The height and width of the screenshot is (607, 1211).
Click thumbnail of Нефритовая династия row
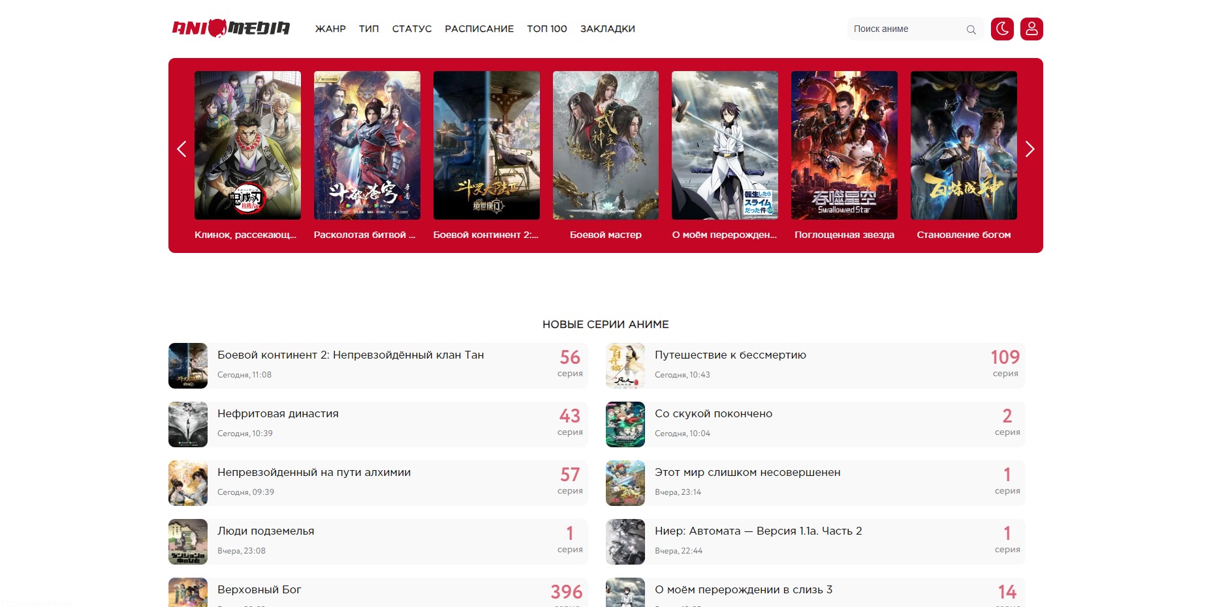point(188,424)
